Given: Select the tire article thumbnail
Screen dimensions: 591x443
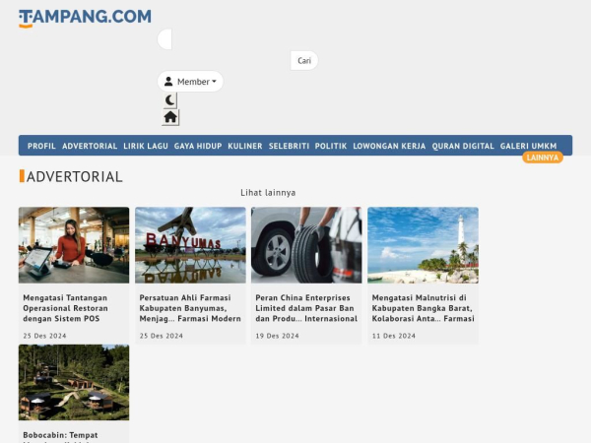Looking at the screenshot, I should 306,245.
